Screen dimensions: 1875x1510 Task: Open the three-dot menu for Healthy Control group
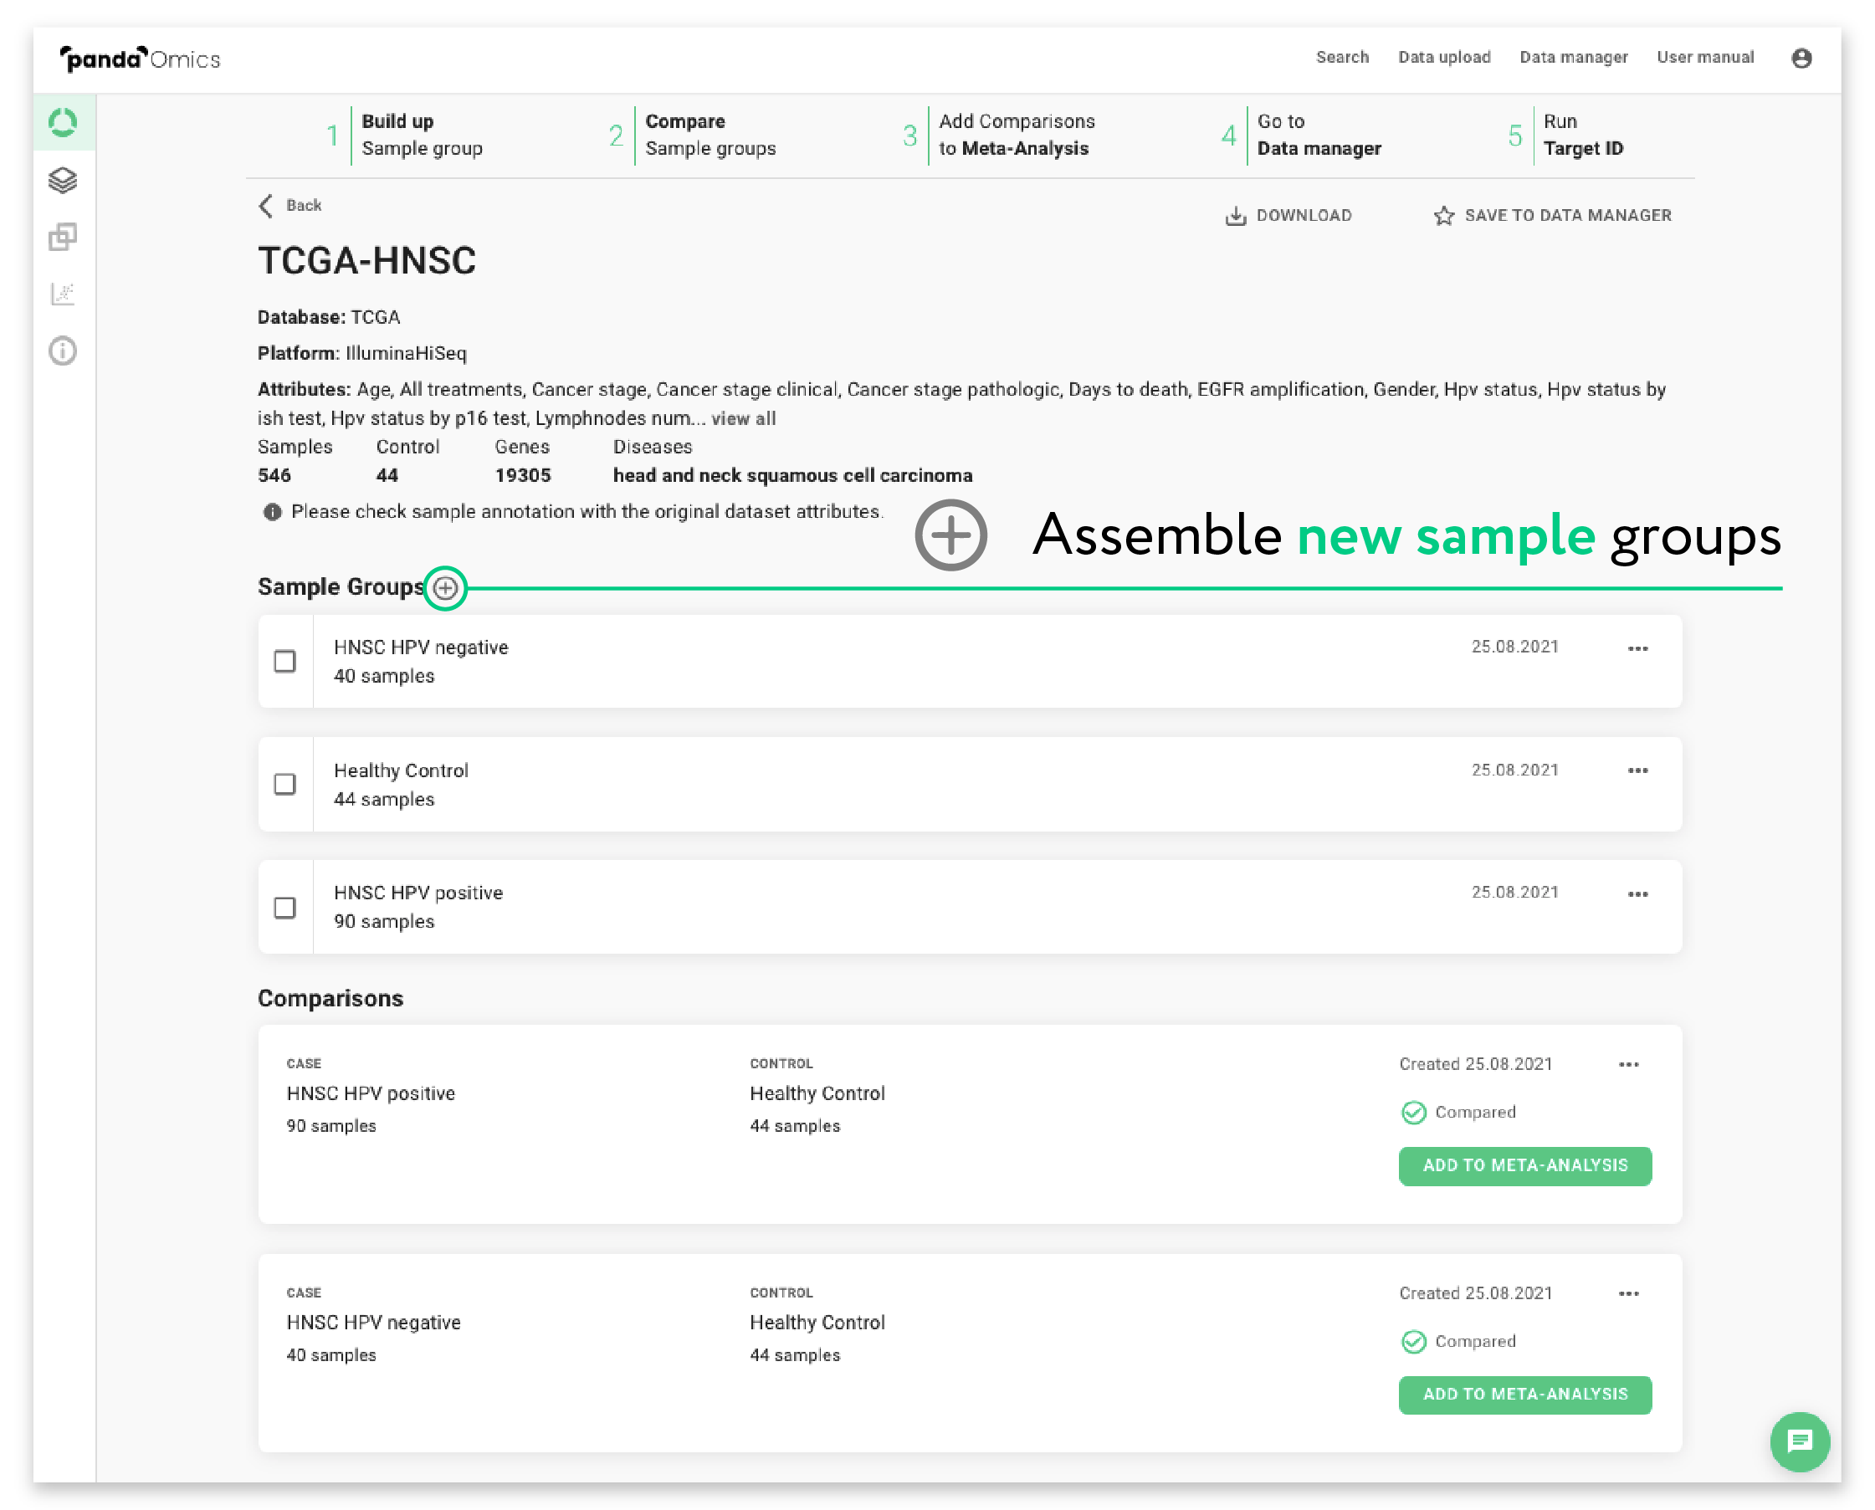1639,770
